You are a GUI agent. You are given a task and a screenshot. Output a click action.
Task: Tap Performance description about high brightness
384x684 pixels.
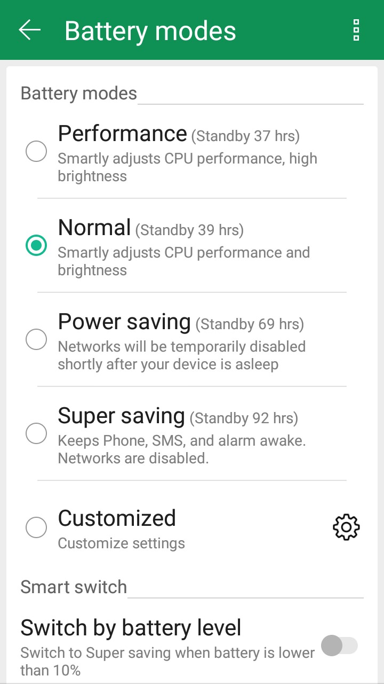click(x=187, y=167)
